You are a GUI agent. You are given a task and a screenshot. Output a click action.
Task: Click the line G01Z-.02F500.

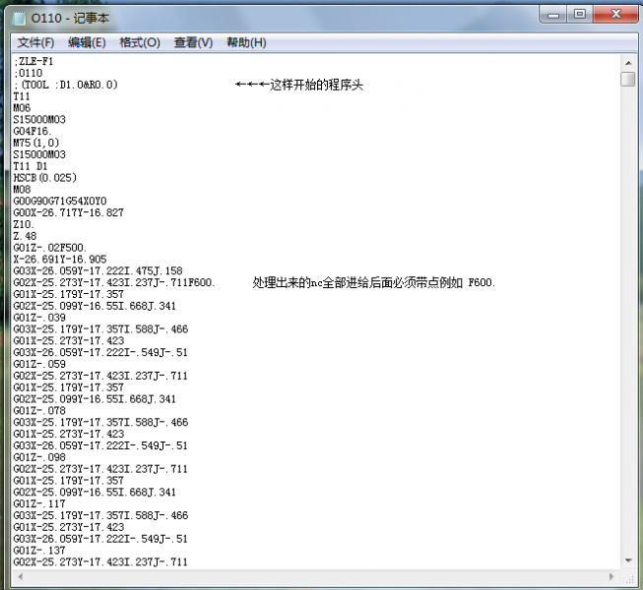50,248
